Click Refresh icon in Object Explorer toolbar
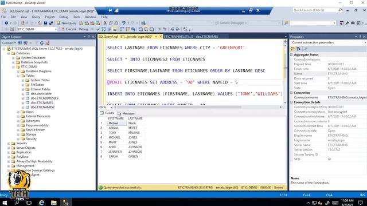The width and height of the screenshot is (367, 206). point(42,43)
